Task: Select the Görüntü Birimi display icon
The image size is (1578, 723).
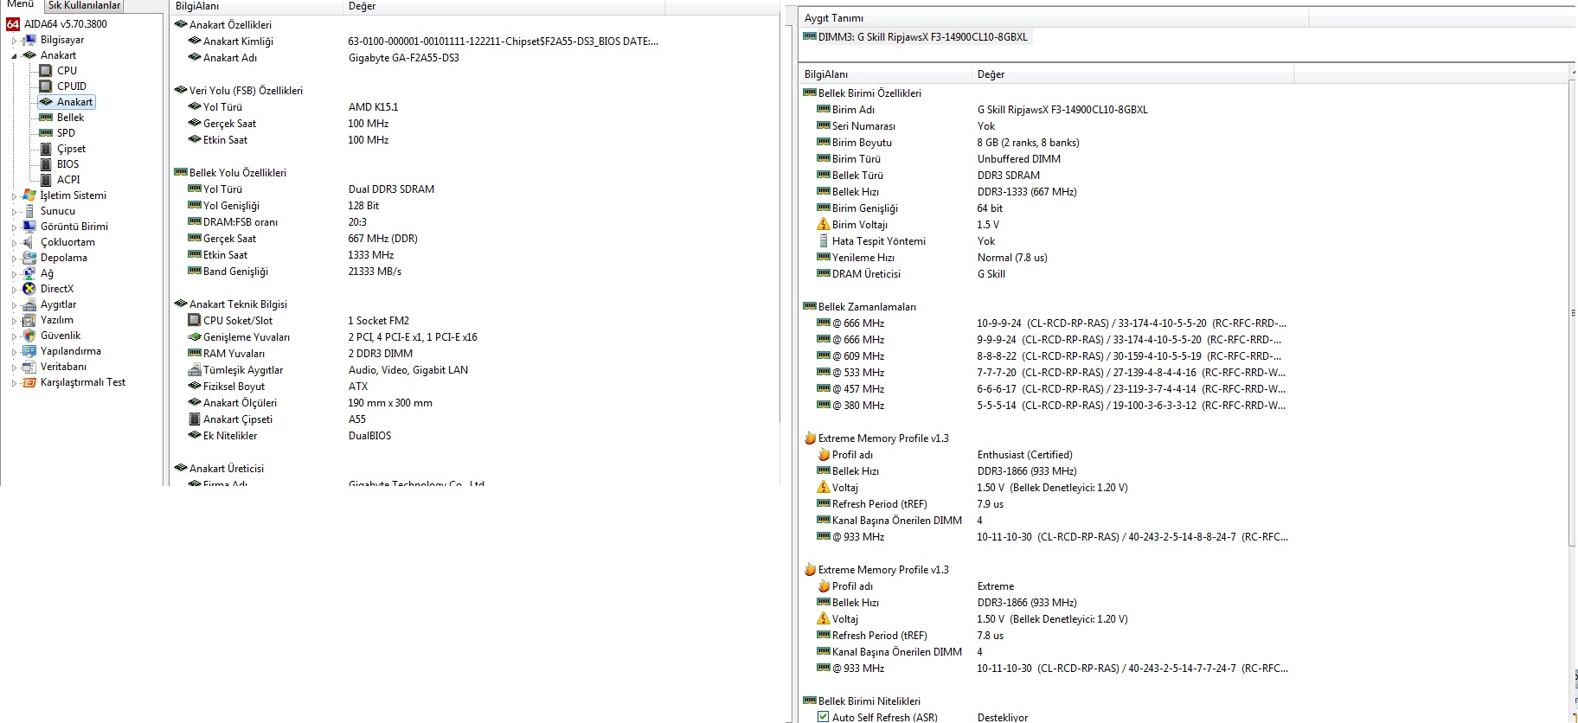Action: tap(29, 227)
